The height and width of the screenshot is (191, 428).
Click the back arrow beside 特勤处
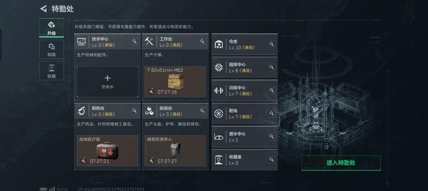(44, 9)
